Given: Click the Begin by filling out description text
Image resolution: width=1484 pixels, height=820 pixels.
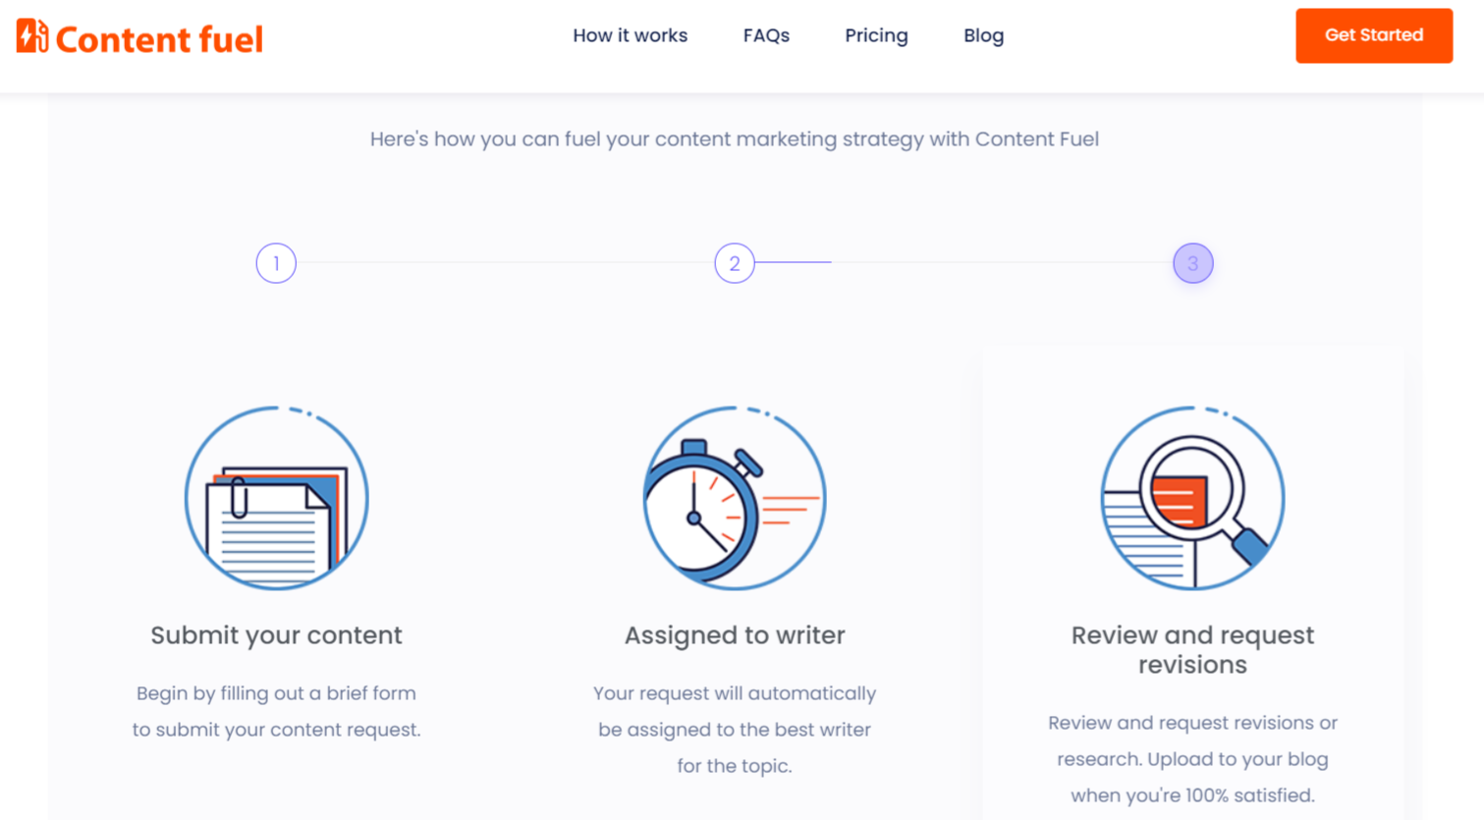Looking at the screenshot, I should (277, 711).
